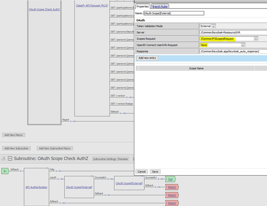Screen dimensions: 267x206
Task: Open Subroutine Settings / Rename
Action: [110, 159]
